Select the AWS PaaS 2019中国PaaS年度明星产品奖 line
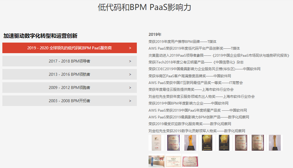 point(198,110)
